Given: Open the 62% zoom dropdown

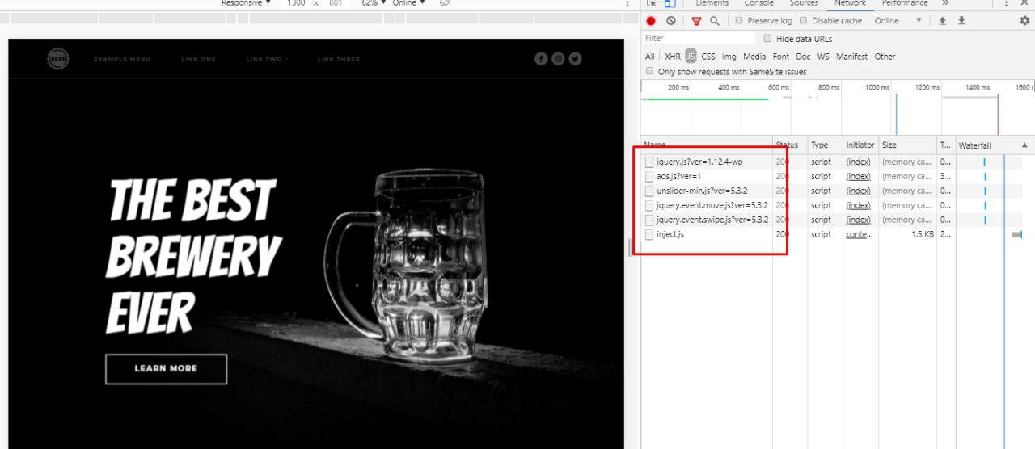Looking at the screenshot, I should click(374, 3).
